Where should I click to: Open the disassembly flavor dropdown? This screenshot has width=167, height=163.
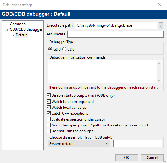[x=79, y=144]
